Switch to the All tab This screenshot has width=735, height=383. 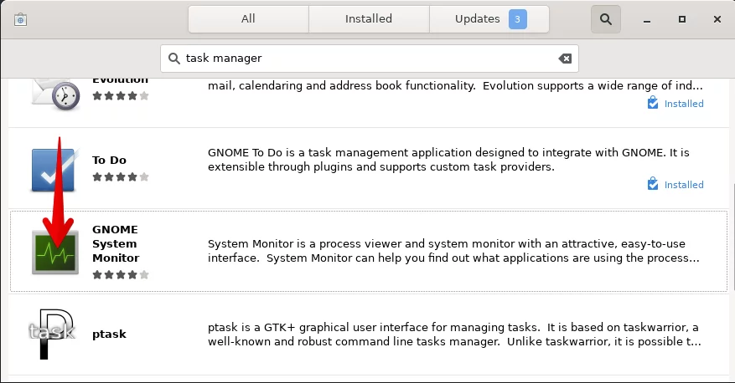[248, 19]
